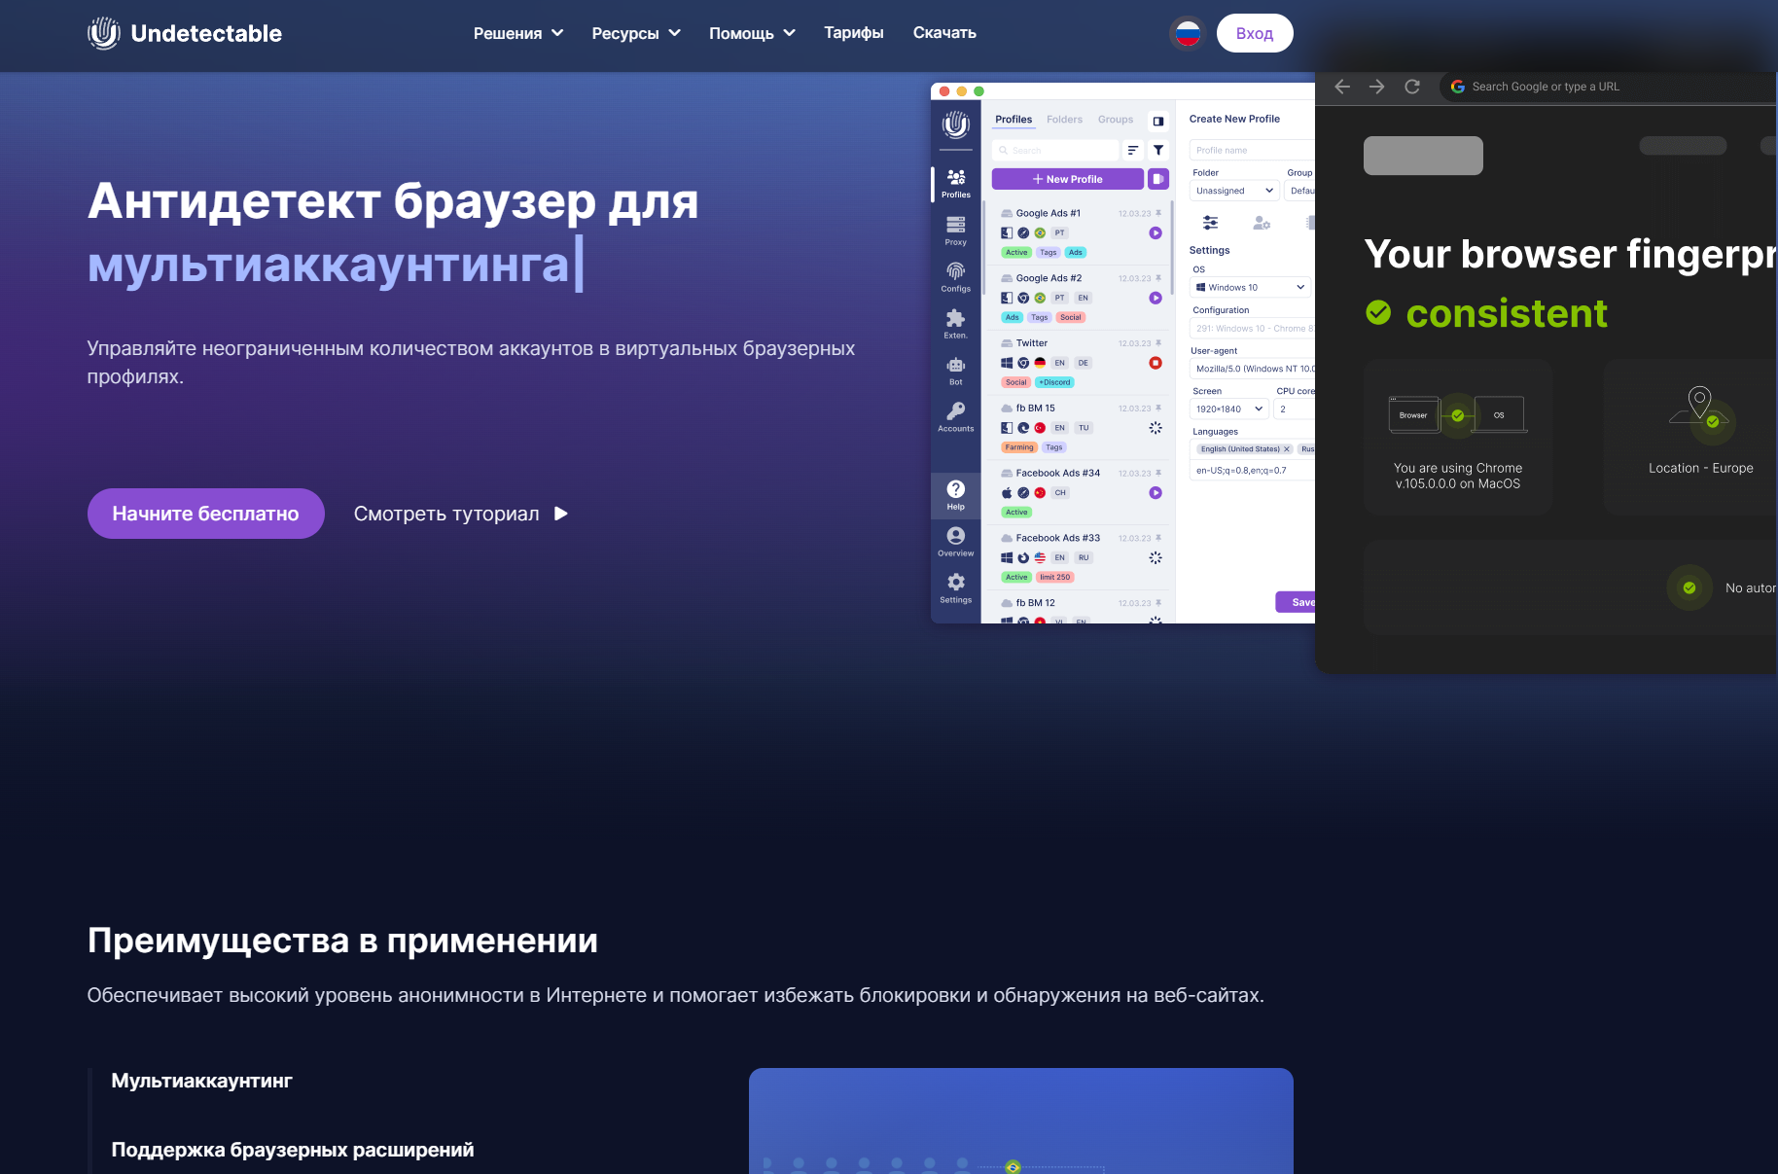
Task: Play the tutorial video link
Action: point(460,514)
